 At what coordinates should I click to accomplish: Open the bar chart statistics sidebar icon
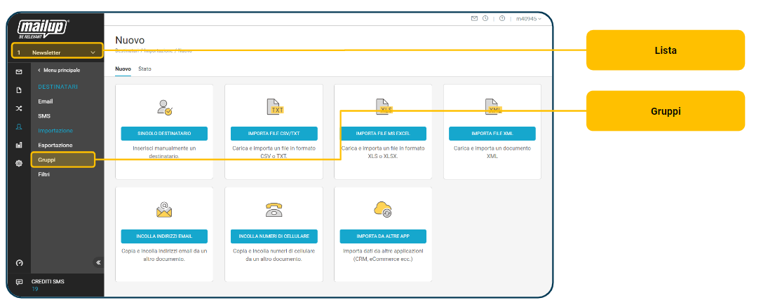(19, 145)
